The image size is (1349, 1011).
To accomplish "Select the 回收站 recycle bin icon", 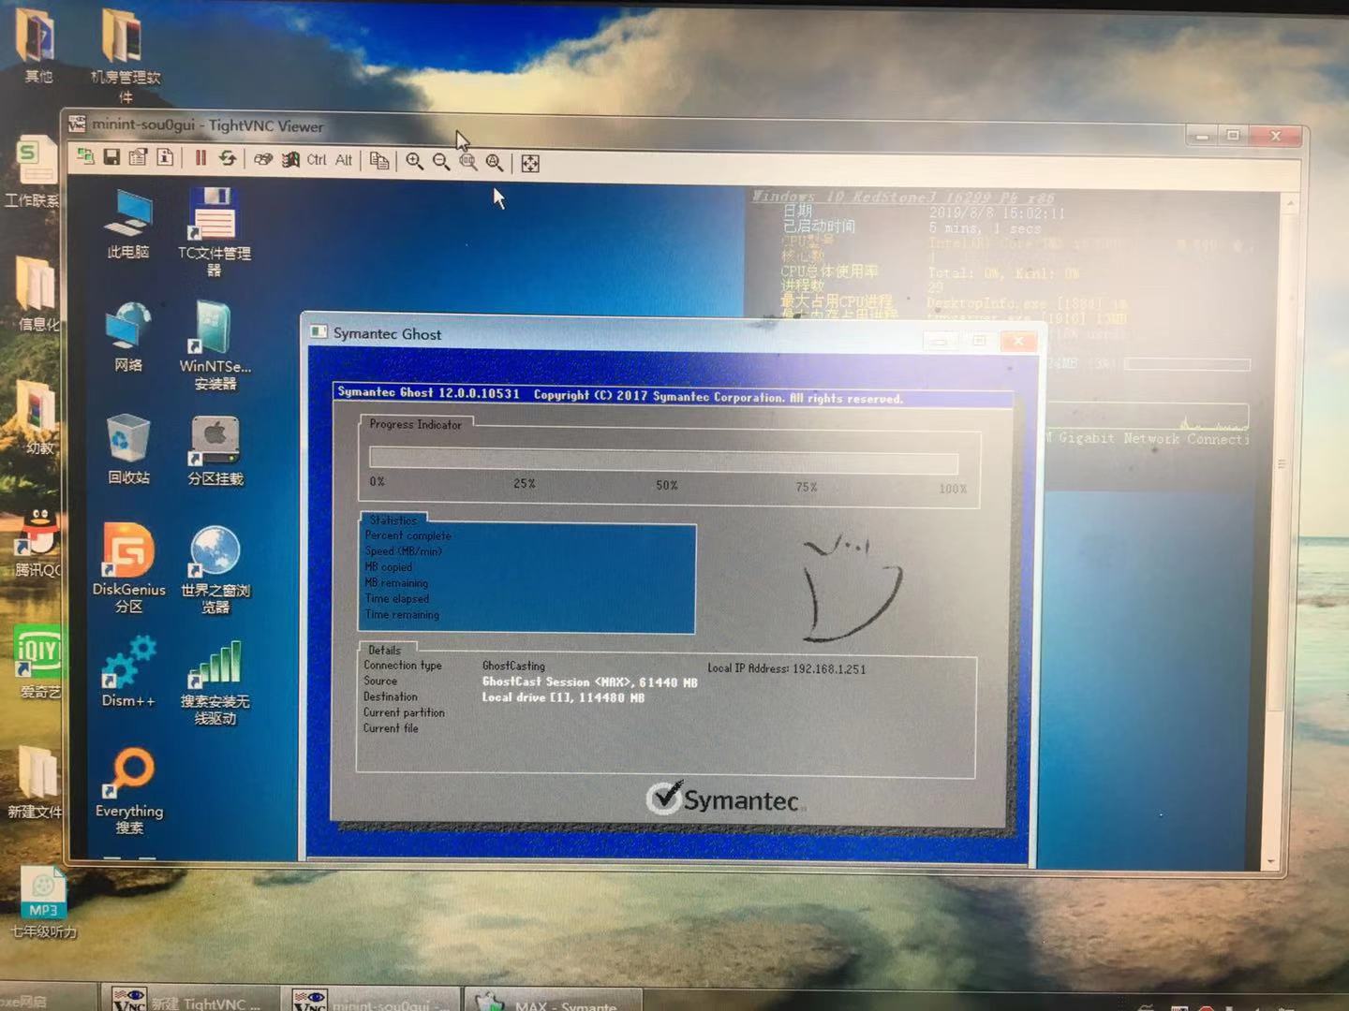I will click(x=128, y=449).
